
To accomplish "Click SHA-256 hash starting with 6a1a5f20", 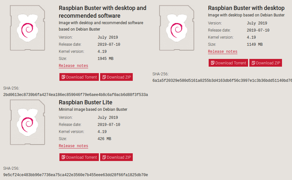I will pos(222,81).
